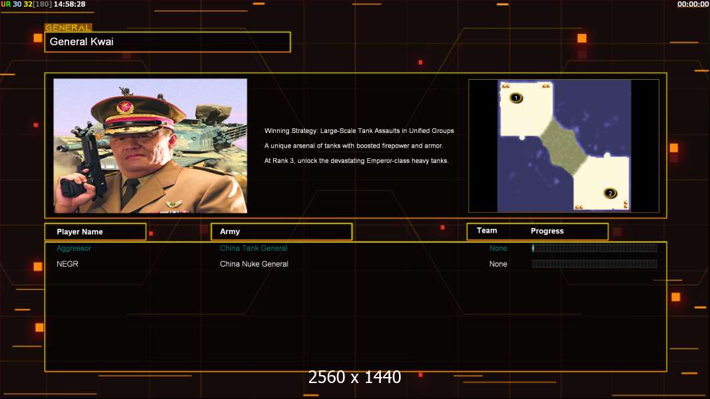Click the China Tank General army entry
The width and height of the screenshot is (710, 399).
click(x=254, y=248)
